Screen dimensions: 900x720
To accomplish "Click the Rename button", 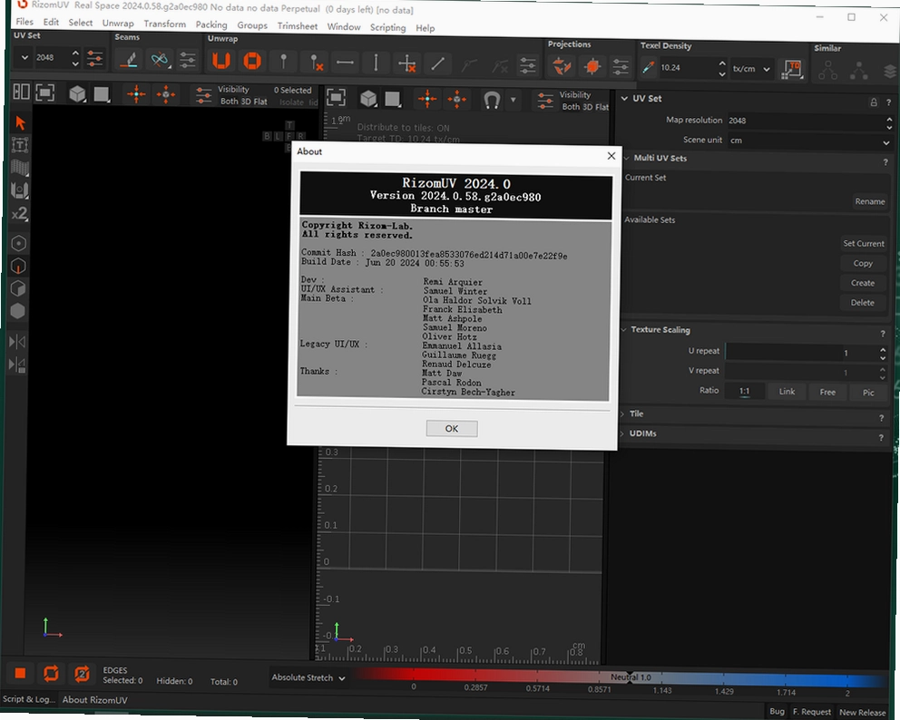I will (x=869, y=201).
